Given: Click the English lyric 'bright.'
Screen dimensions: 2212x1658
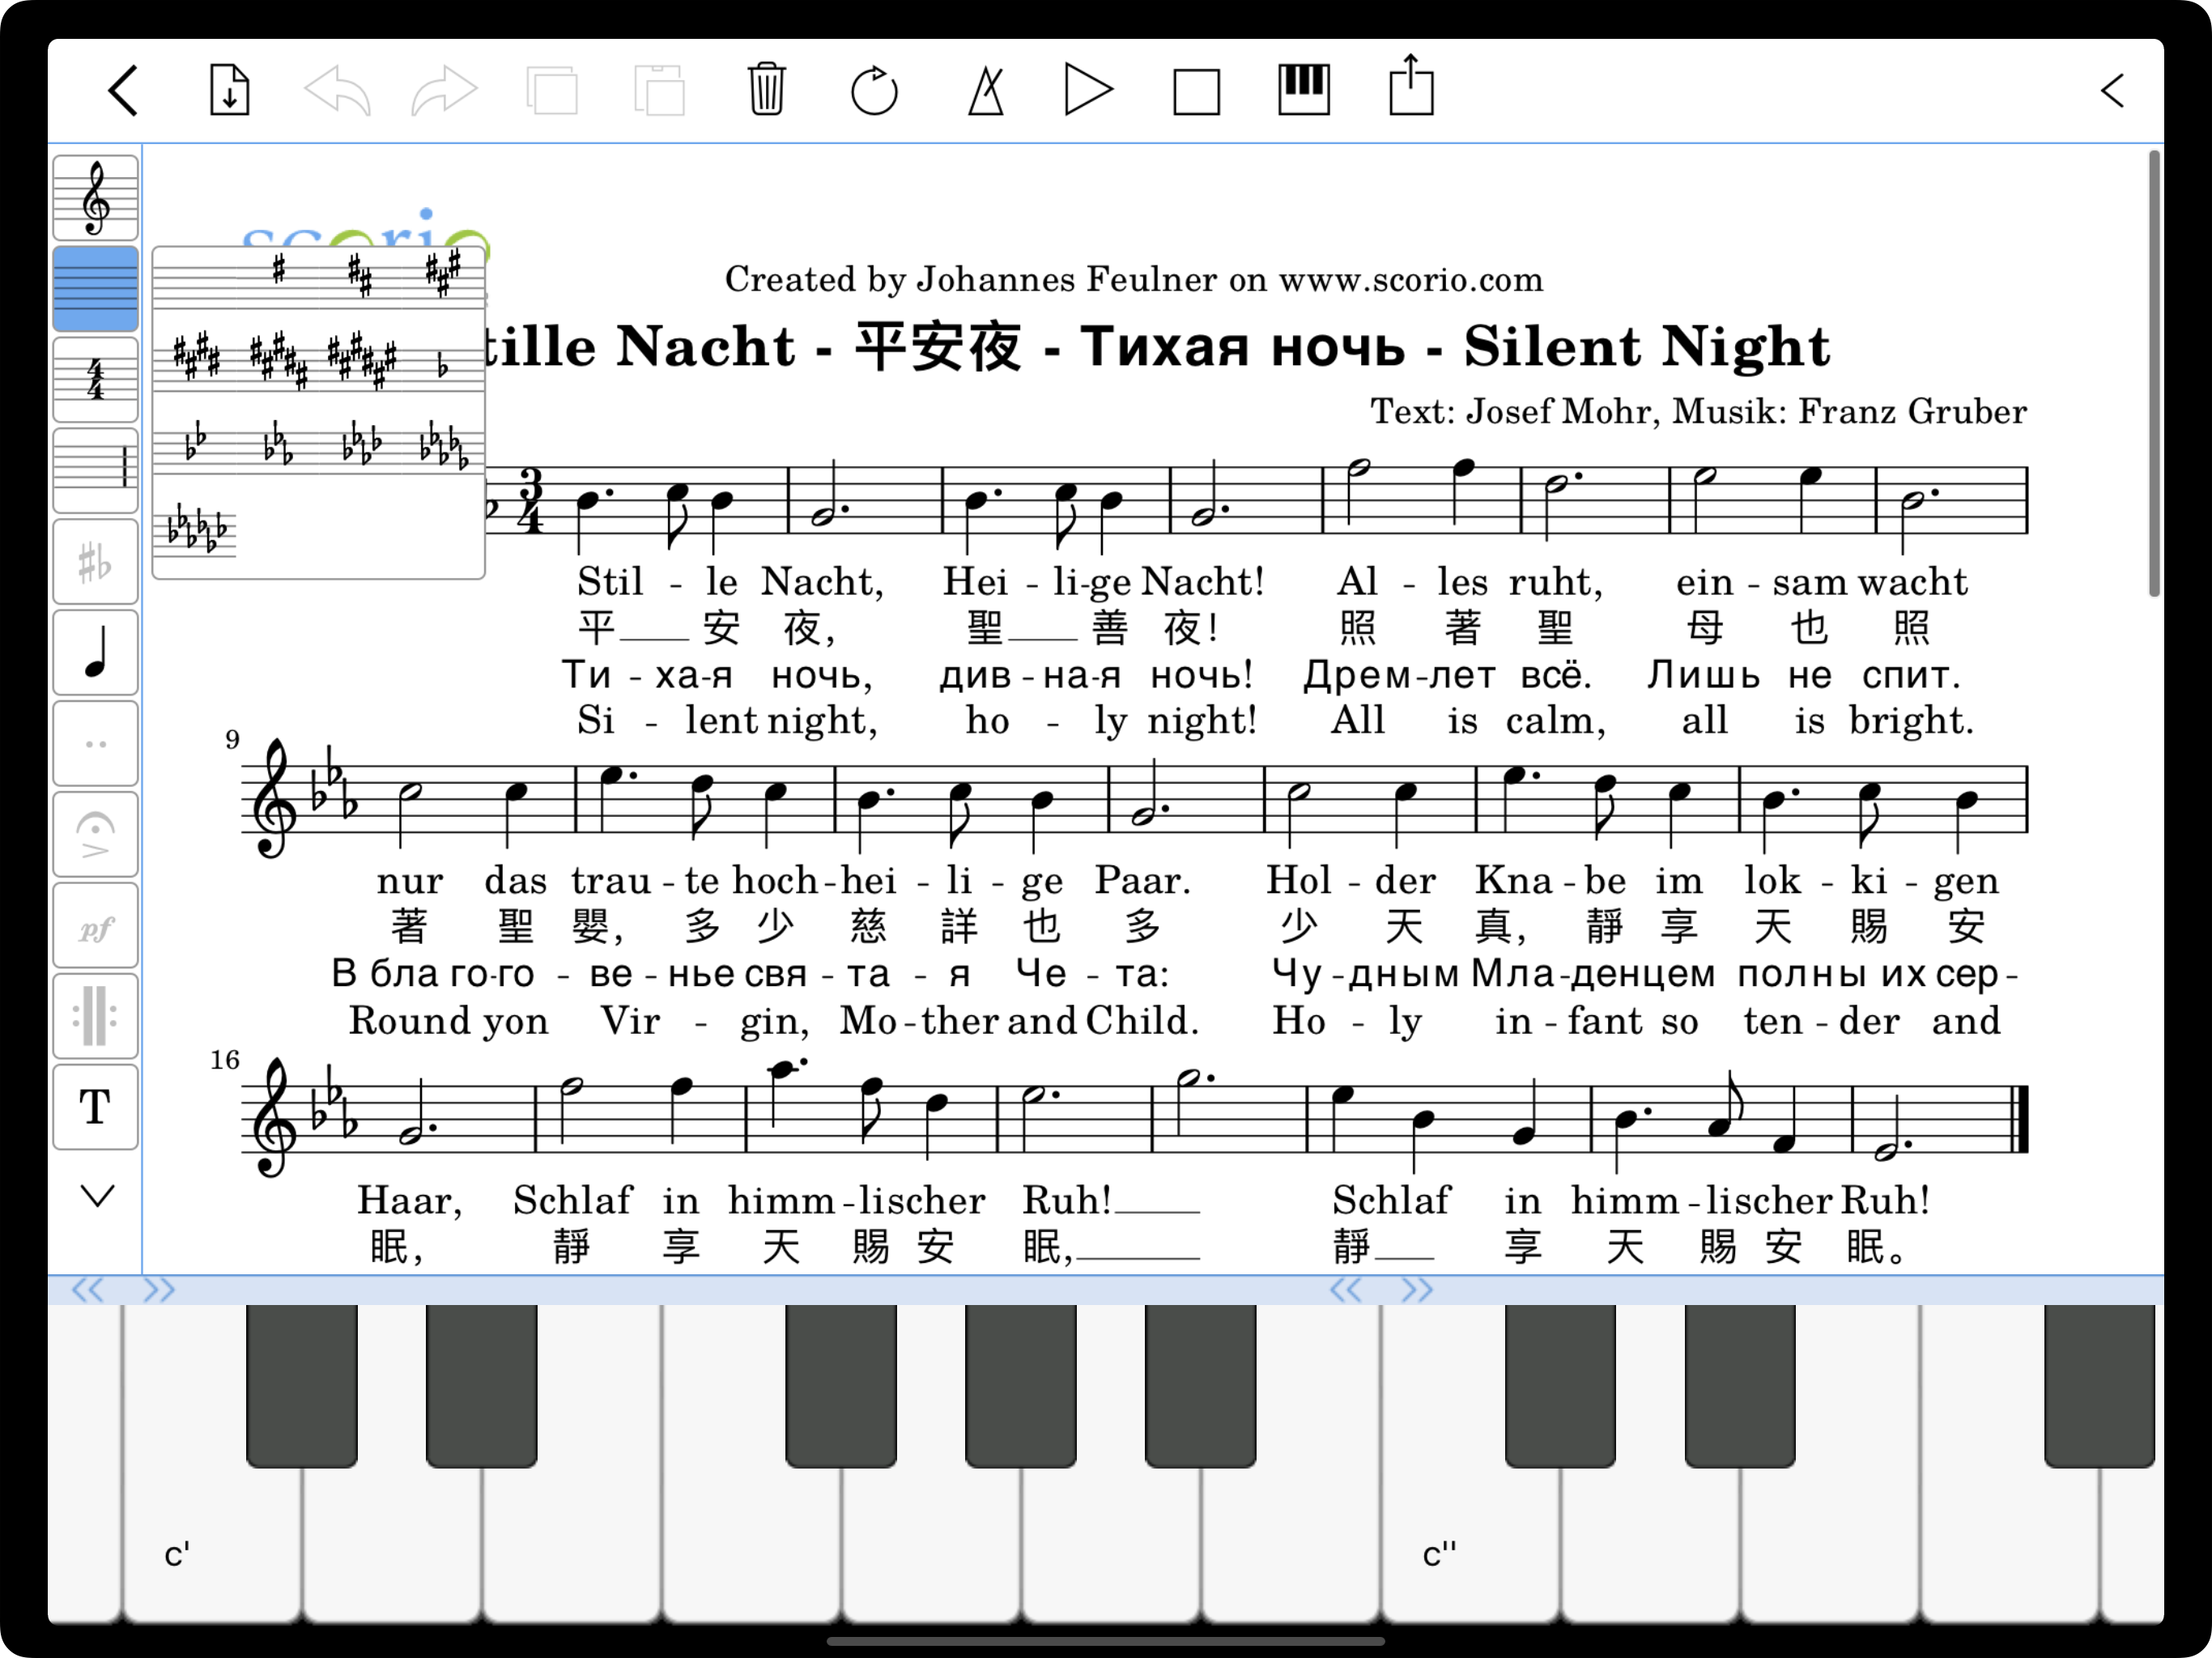Looking at the screenshot, I should [x=1911, y=721].
